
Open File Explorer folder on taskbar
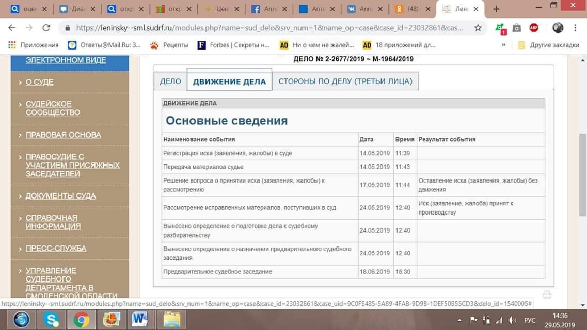point(172,320)
